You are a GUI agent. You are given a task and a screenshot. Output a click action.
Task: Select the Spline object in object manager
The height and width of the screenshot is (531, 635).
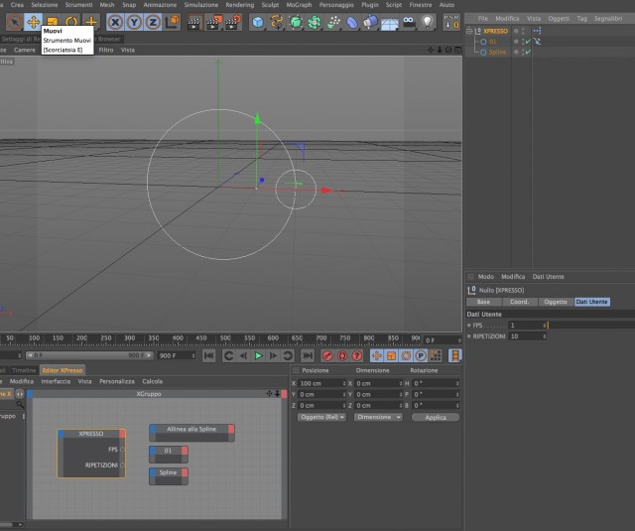tap(497, 52)
